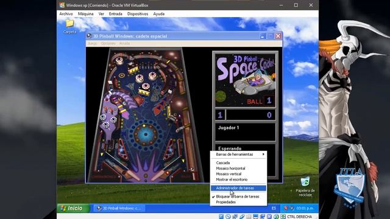Close the 3D Pinball window

coord(278,36)
